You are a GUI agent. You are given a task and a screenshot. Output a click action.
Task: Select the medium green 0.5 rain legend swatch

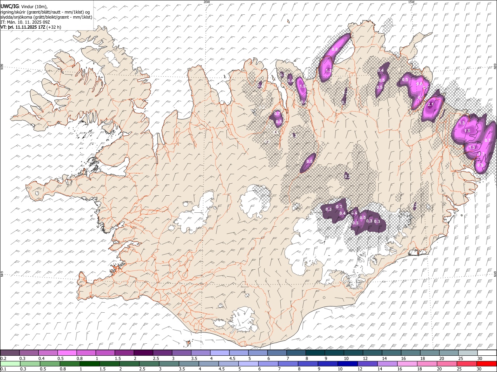coord(50,364)
